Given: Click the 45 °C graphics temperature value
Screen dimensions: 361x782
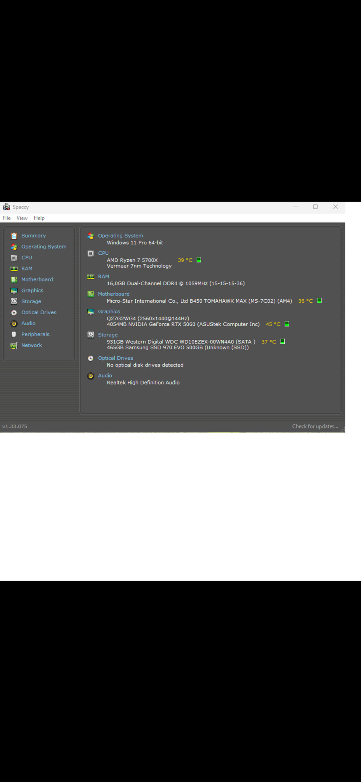Looking at the screenshot, I should click(x=273, y=324).
